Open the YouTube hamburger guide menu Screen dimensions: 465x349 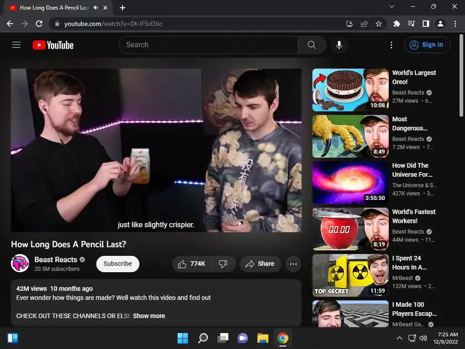click(x=16, y=45)
